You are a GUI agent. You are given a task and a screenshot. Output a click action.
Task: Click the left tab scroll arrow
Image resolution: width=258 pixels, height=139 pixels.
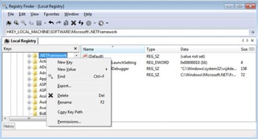pos(243,40)
